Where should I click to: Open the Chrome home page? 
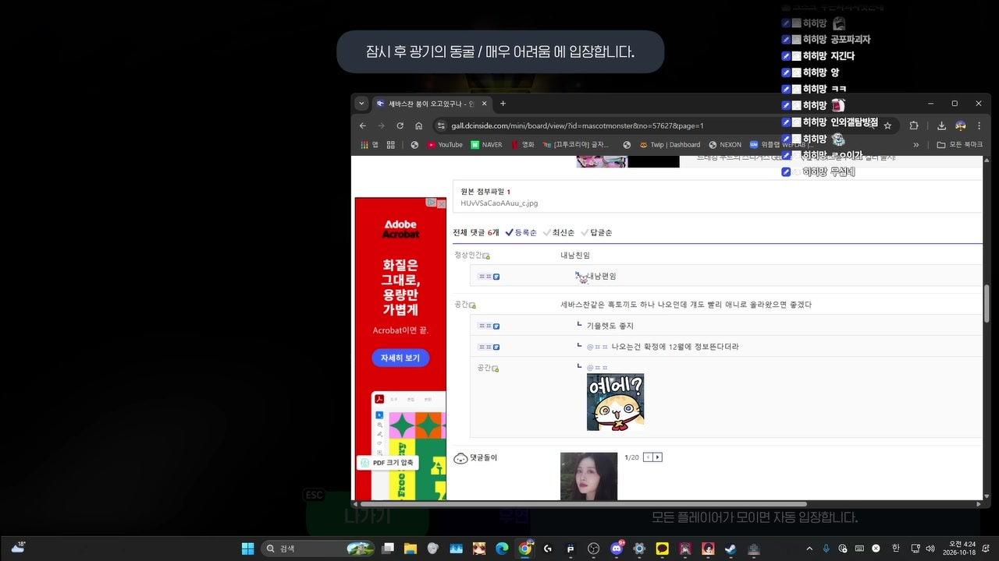click(419, 125)
